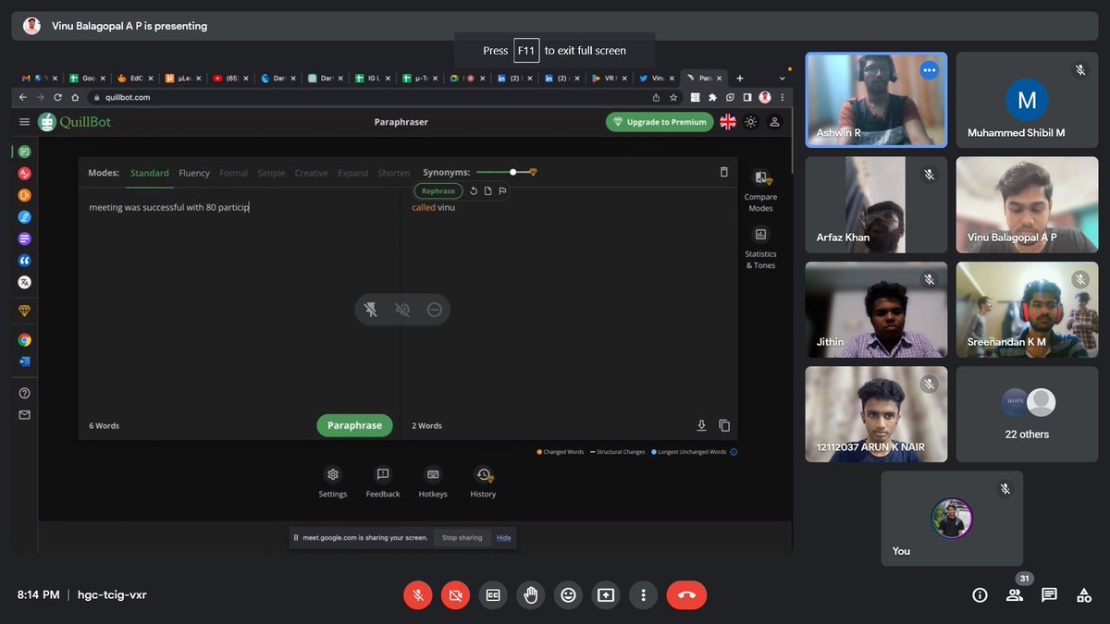Click quillbot.com address bar

click(370, 97)
